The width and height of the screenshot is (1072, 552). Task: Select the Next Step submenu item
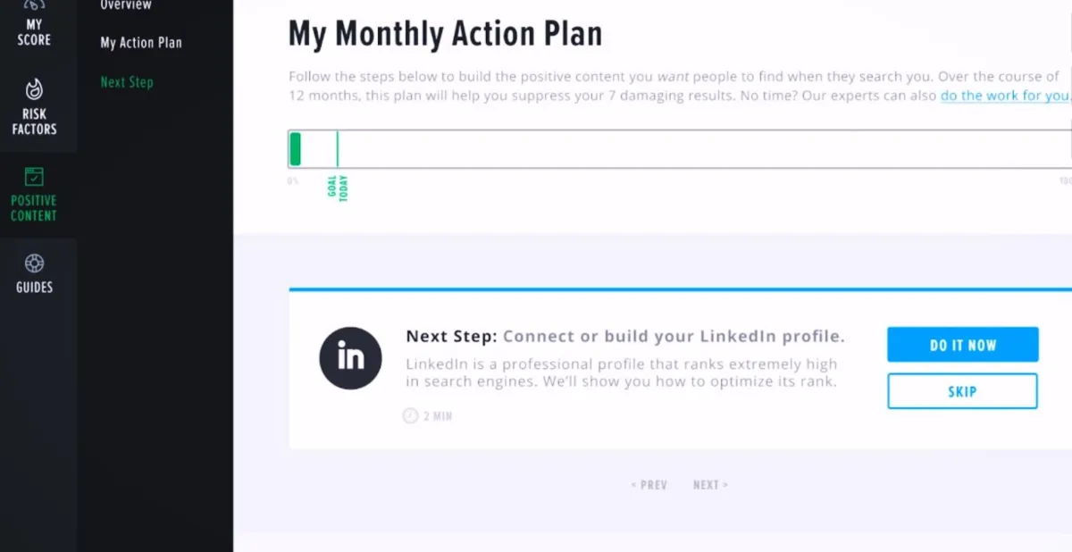point(127,82)
